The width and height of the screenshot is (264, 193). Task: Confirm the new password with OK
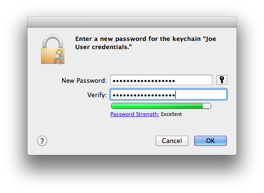[211, 141]
